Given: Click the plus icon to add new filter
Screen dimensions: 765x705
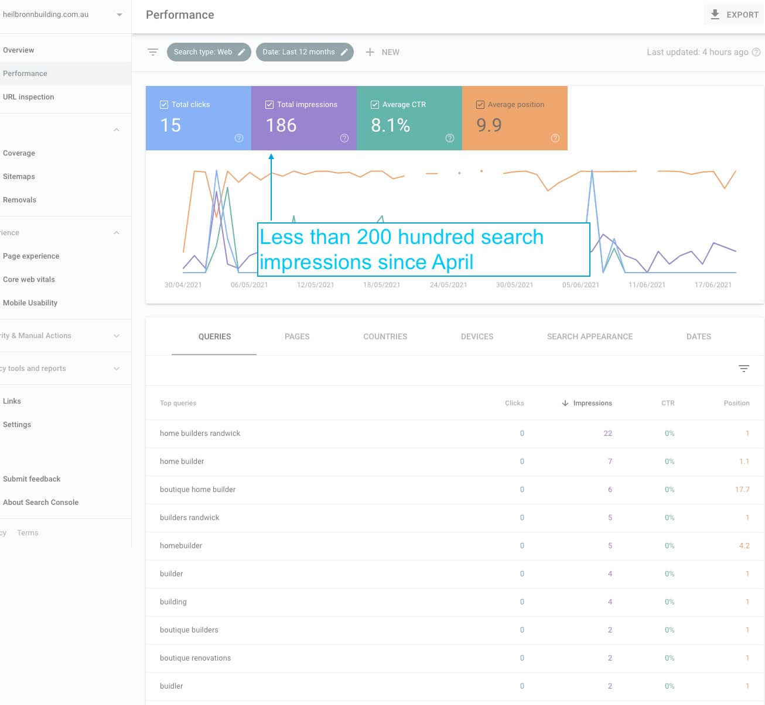Looking at the screenshot, I should tap(370, 52).
